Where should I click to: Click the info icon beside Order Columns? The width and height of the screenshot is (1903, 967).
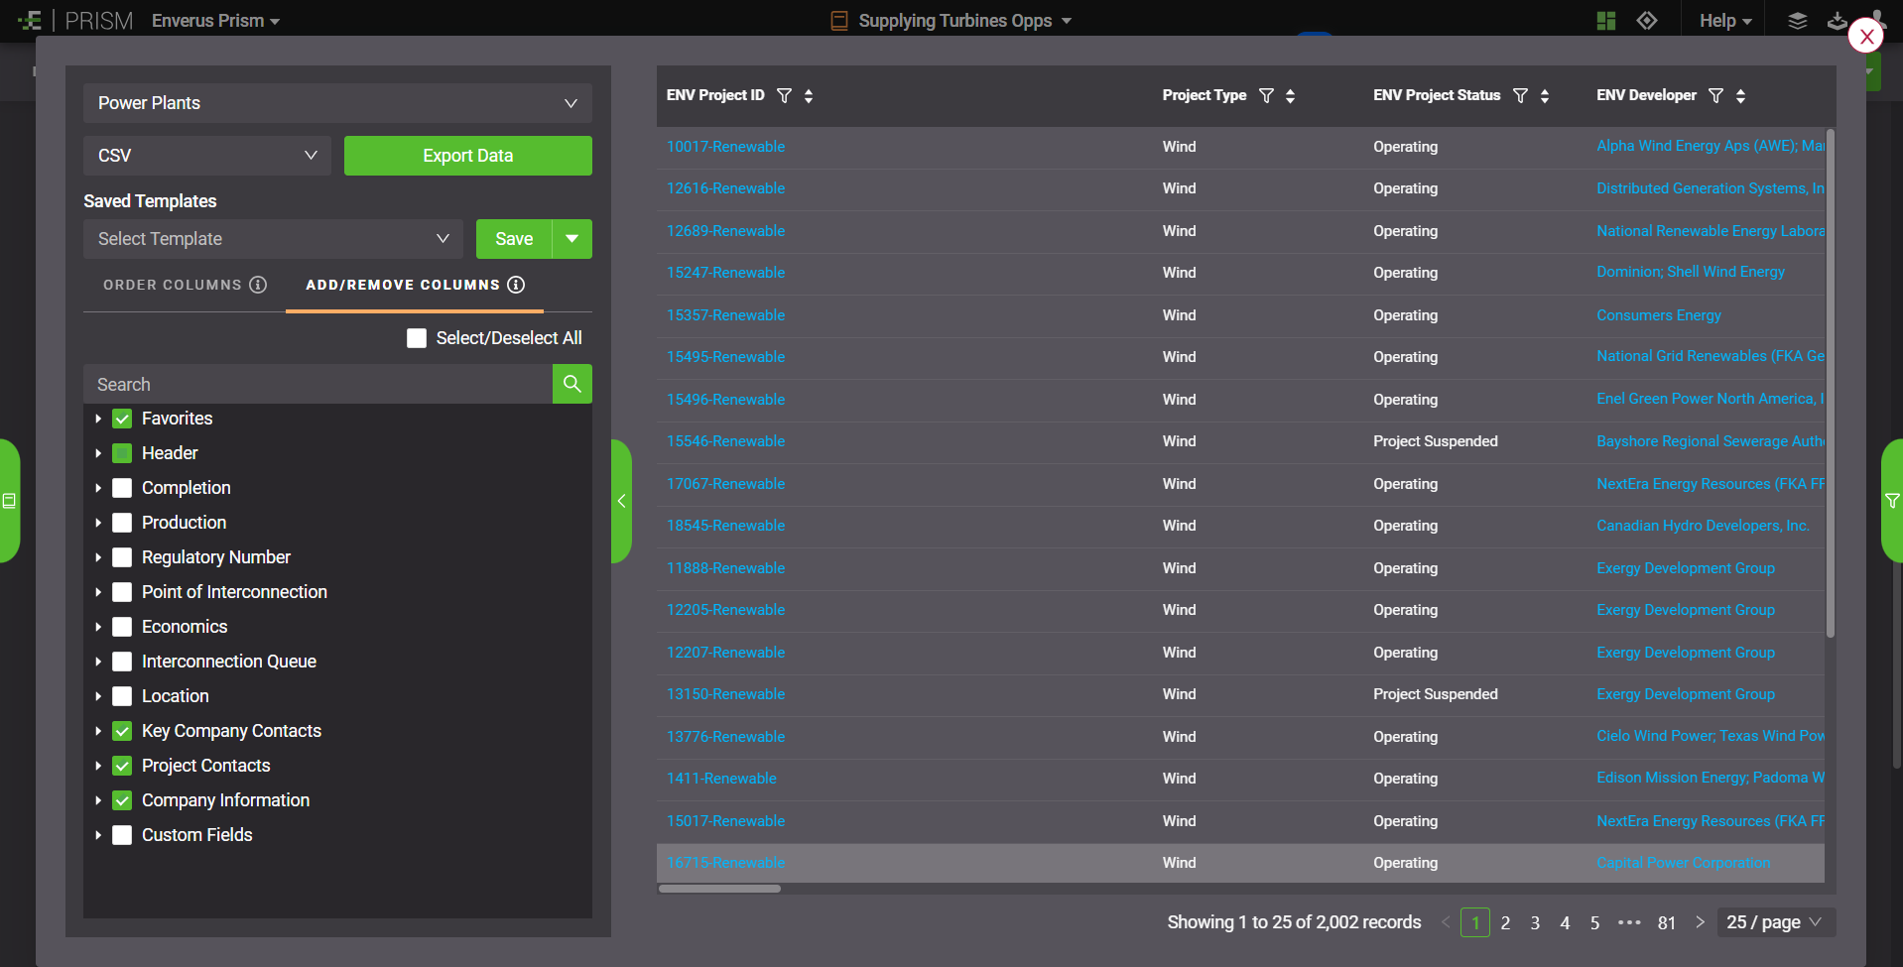[258, 285]
